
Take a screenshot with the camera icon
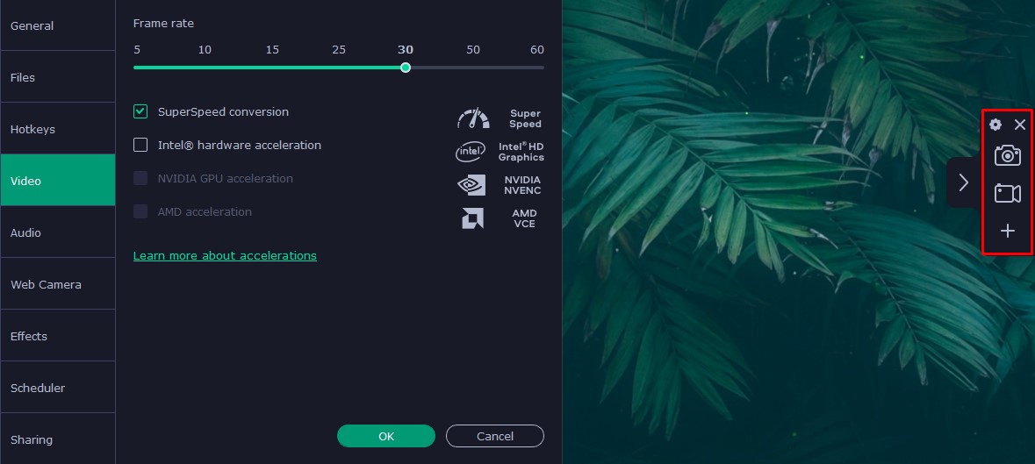[1007, 155]
